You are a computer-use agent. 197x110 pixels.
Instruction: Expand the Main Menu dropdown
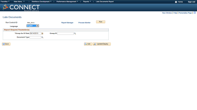(x=19, y=2)
